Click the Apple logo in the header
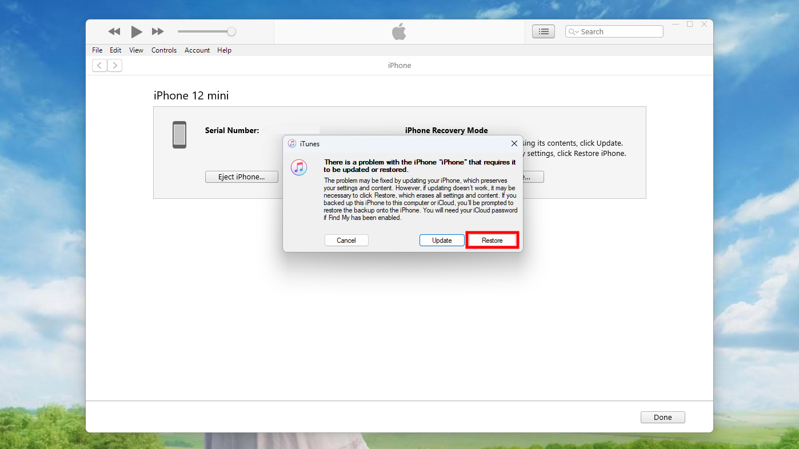Image resolution: width=799 pixels, height=449 pixels. pyautogui.click(x=399, y=31)
